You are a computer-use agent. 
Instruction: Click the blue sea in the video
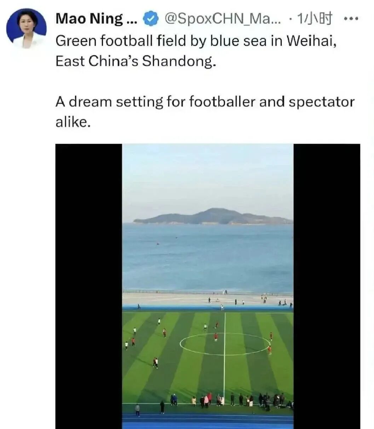coord(208,258)
